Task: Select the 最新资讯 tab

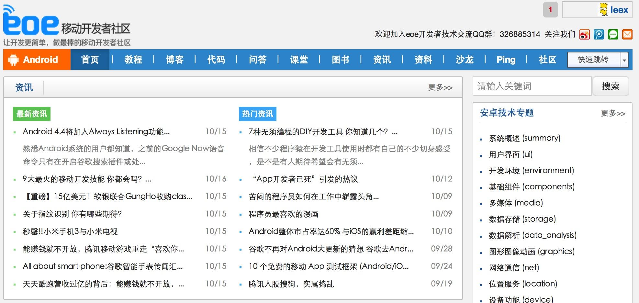Action: pyautogui.click(x=31, y=114)
